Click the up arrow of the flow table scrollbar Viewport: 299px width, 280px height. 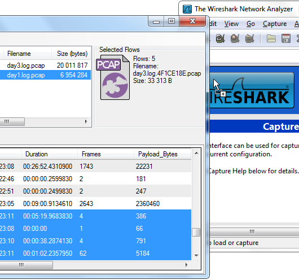[196, 153]
